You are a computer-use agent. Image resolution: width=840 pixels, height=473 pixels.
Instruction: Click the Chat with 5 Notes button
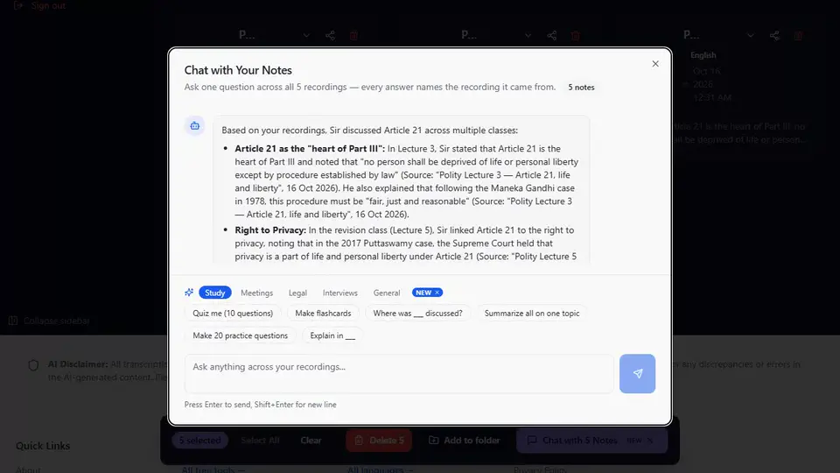point(592,441)
